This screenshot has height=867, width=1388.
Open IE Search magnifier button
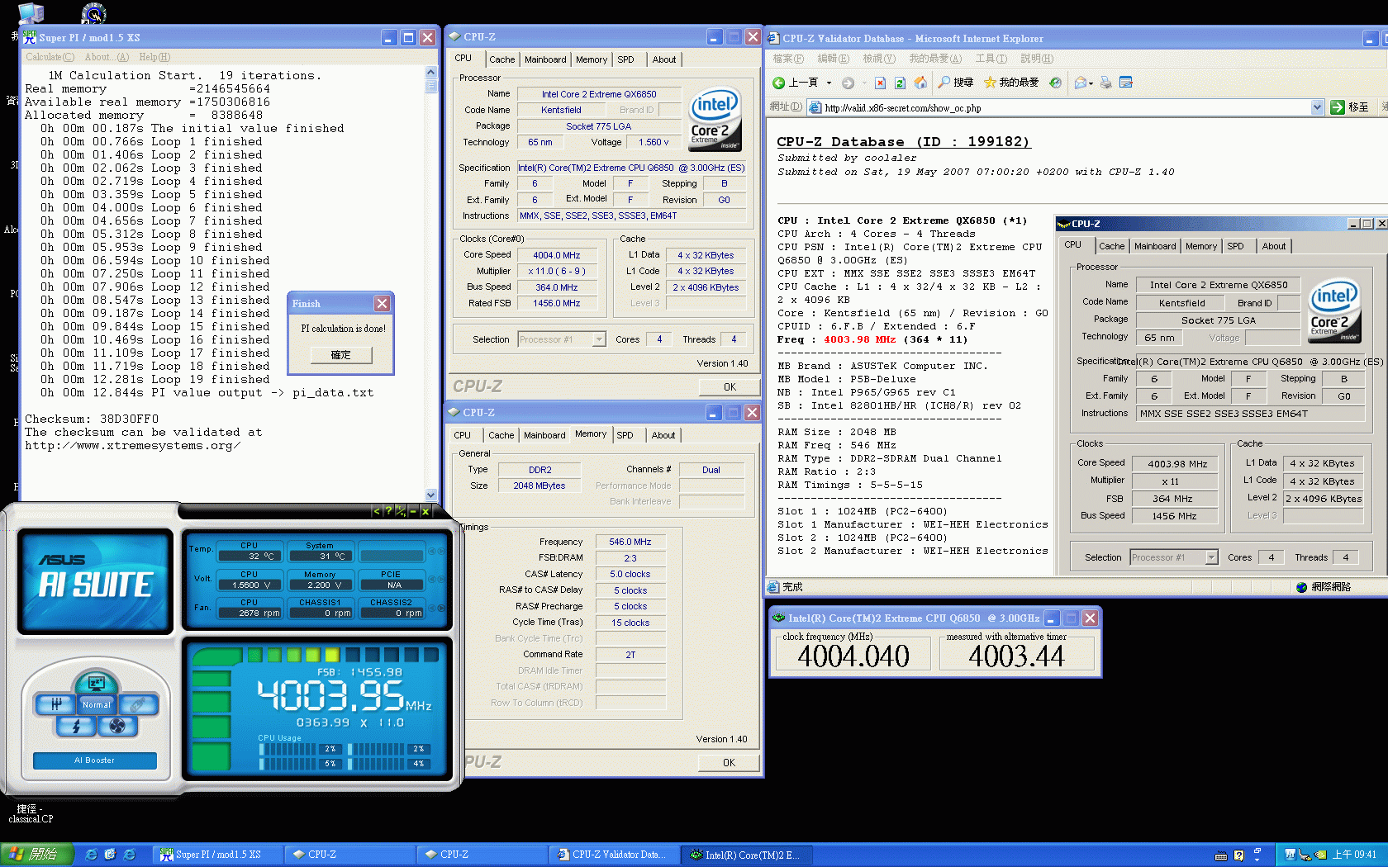[x=956, y=83]
